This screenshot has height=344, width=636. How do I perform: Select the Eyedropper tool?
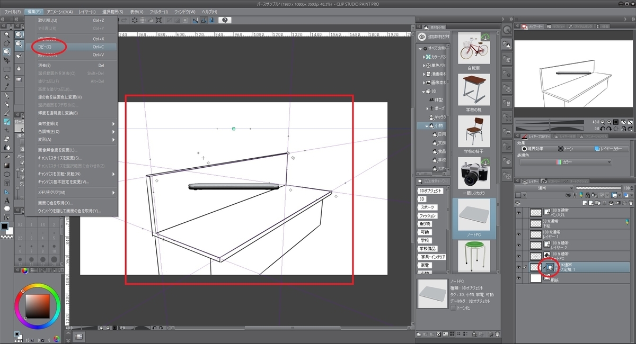7,86
